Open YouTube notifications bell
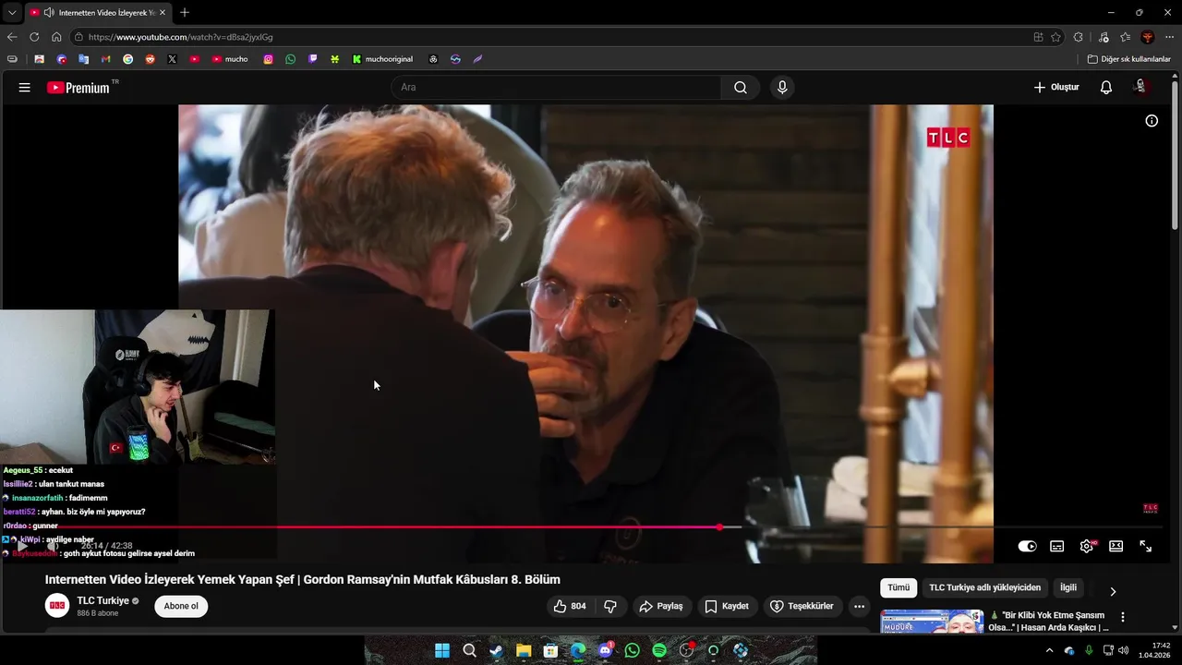 [x=1106, y=88]
